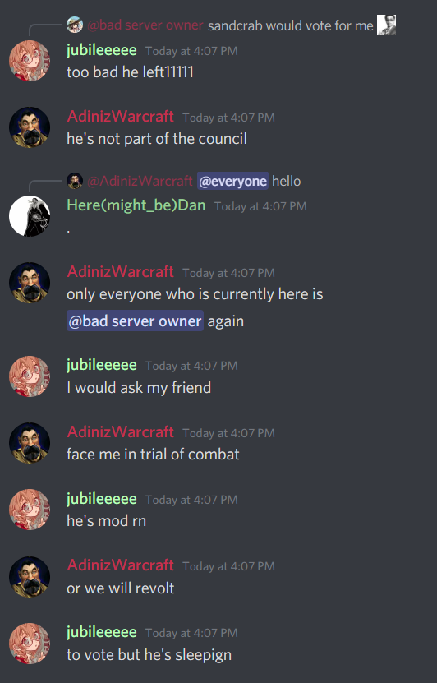Click AdinizWarcraft's avatar next to 'he's not part of the council'
This screenshot has width=437, height=683.
pos(30,127)
